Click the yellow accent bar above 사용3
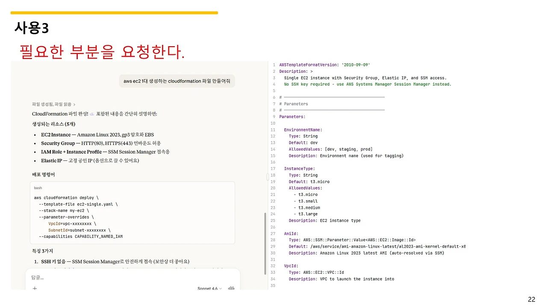 coord(114,13)
